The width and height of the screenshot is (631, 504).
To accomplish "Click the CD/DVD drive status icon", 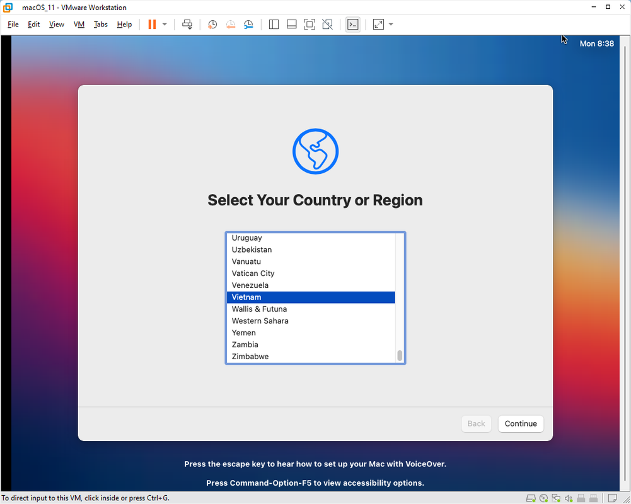I will tap(543, 498).
